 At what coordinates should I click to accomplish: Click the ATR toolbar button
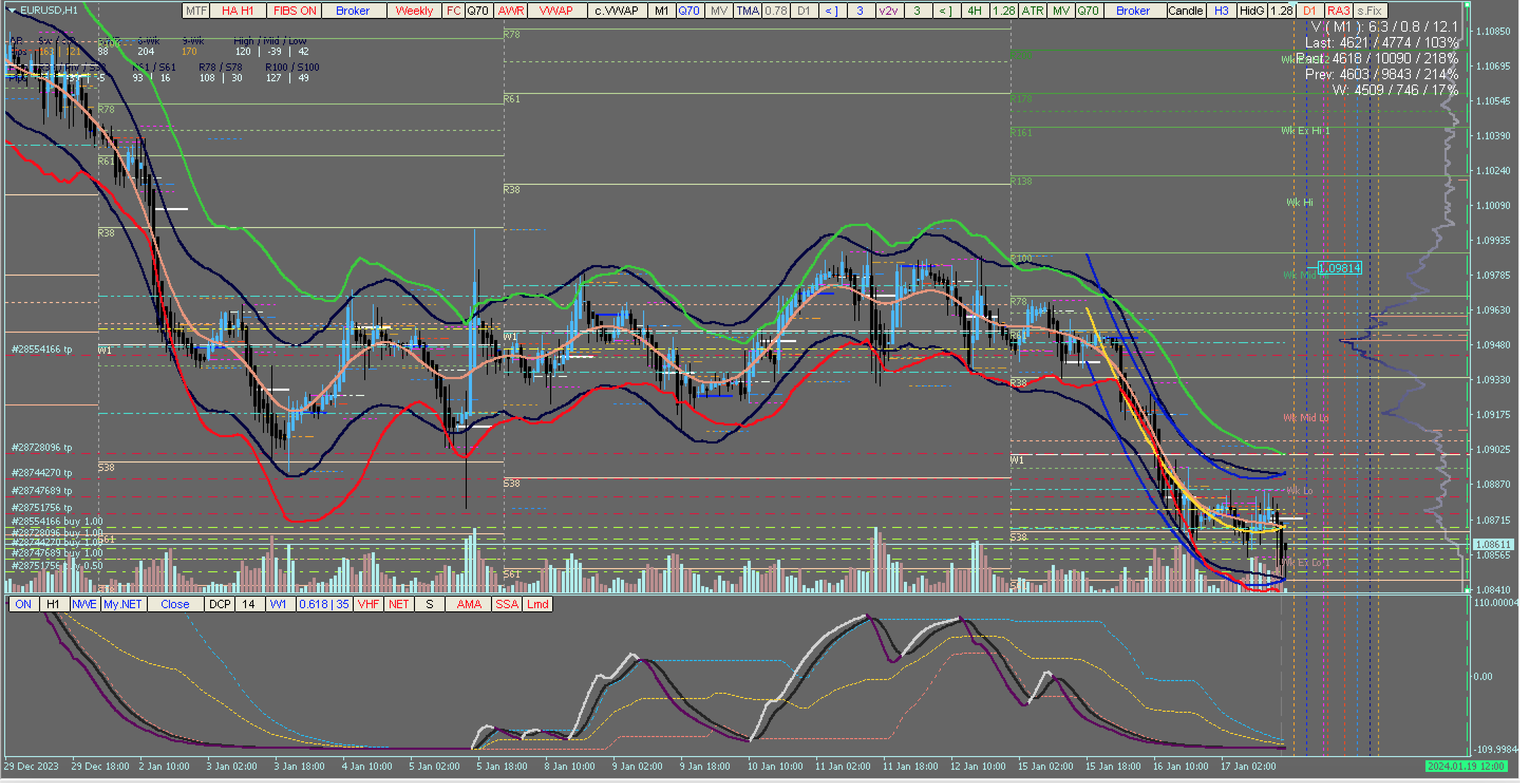pyautogui.click(x=1033, y=11)
